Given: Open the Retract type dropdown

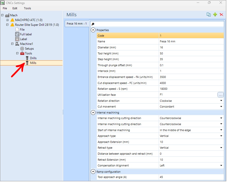Looking at the screenshot, I should tap(221, 148).
